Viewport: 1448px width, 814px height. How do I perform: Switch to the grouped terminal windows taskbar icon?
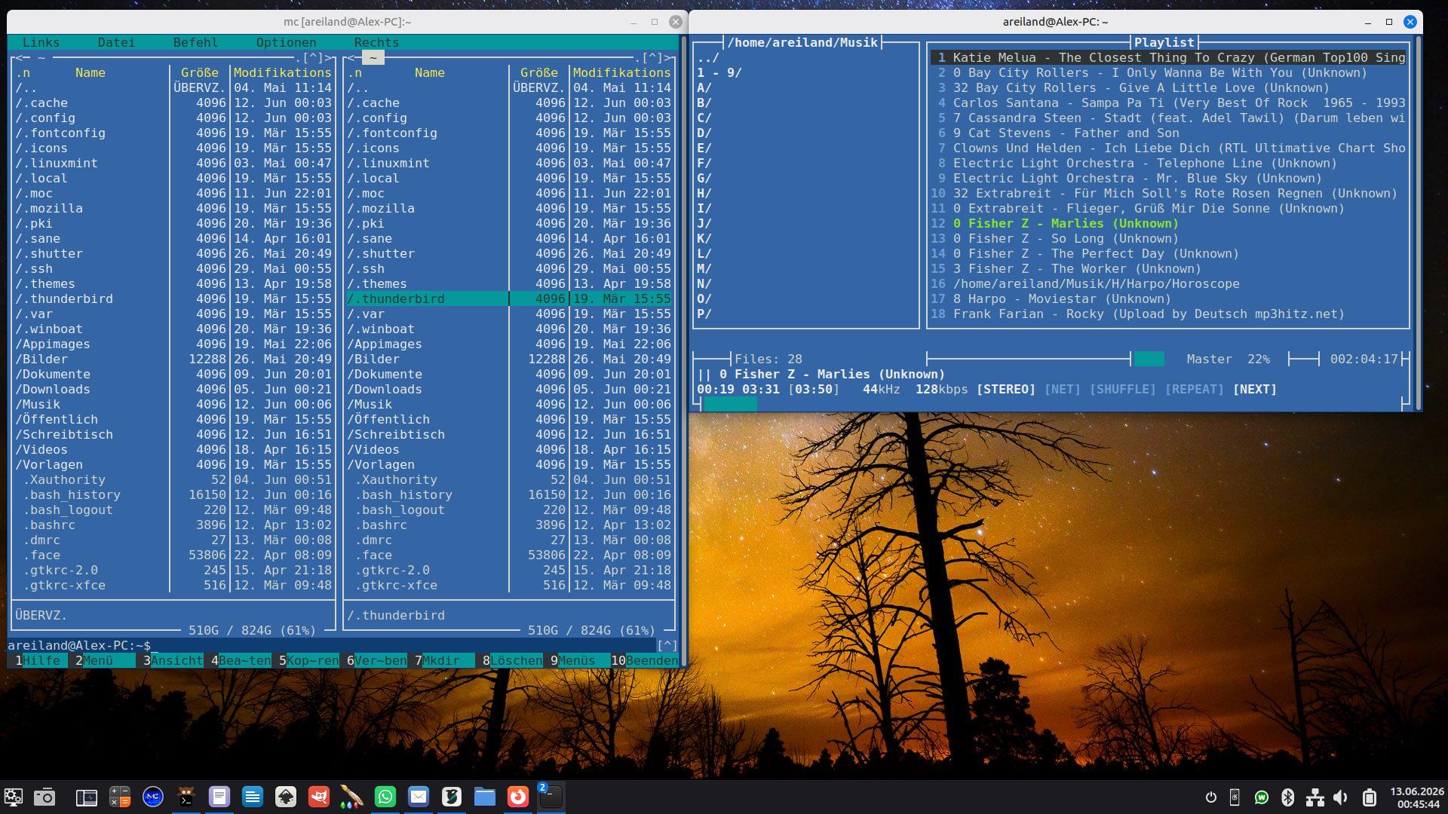click(x=551, y=797)
